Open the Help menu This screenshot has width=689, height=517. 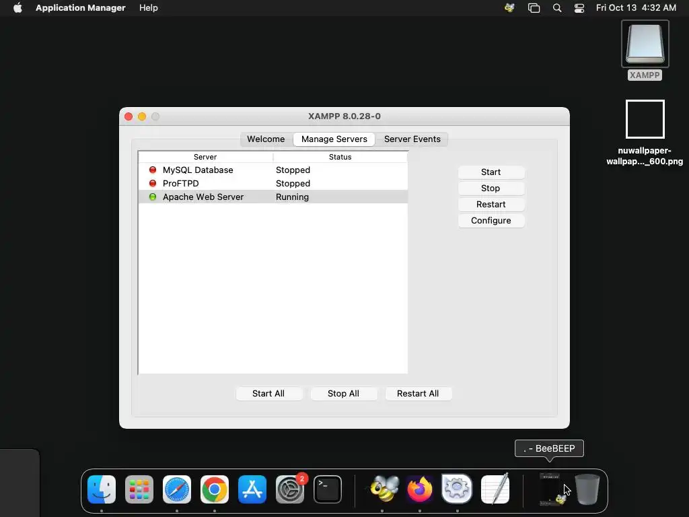(149, 8)
